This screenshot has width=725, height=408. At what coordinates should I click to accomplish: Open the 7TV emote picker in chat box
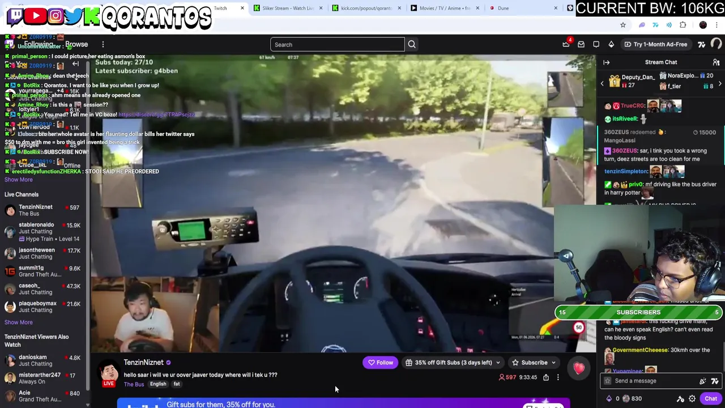click(x=714, y=381)
